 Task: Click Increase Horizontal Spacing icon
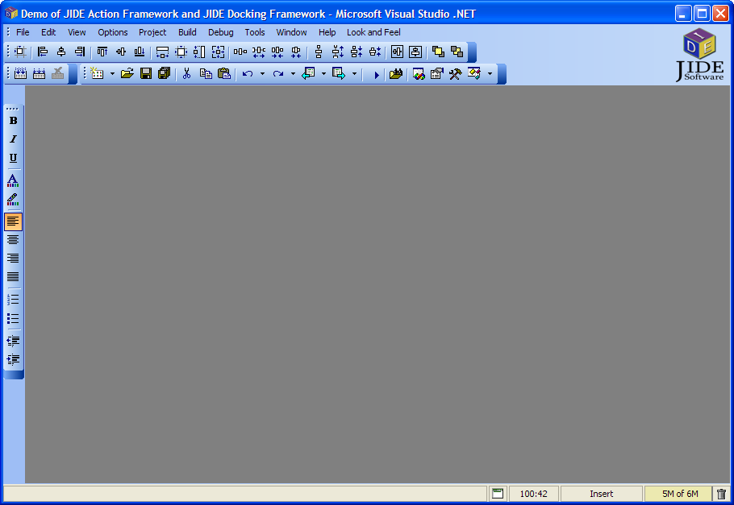(x=259, y=52)
